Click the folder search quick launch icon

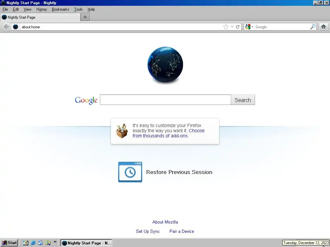48,243
